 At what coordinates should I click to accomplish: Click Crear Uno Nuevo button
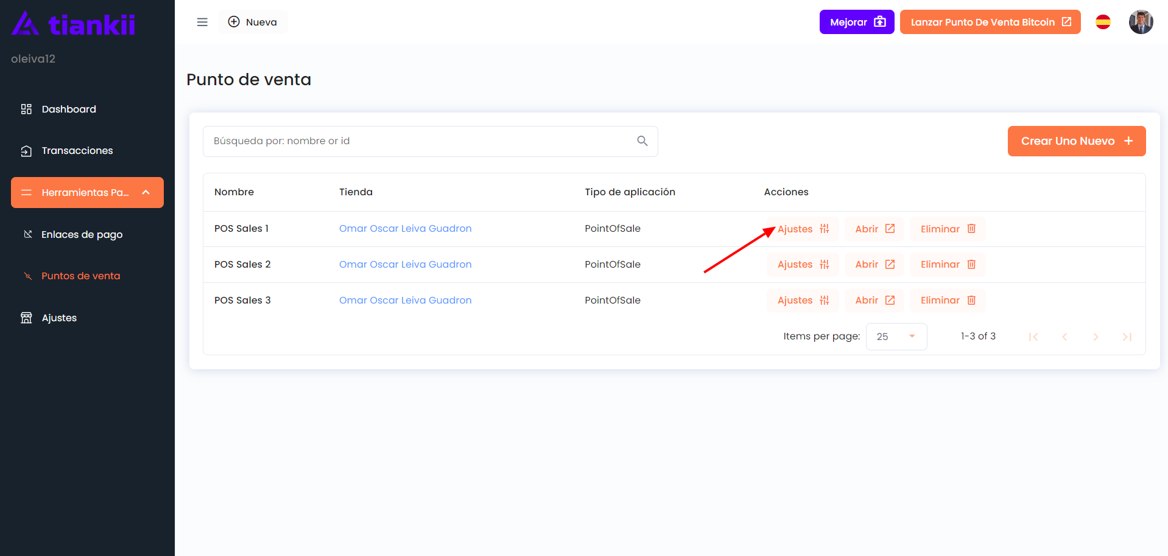[x=1077, y=141]
